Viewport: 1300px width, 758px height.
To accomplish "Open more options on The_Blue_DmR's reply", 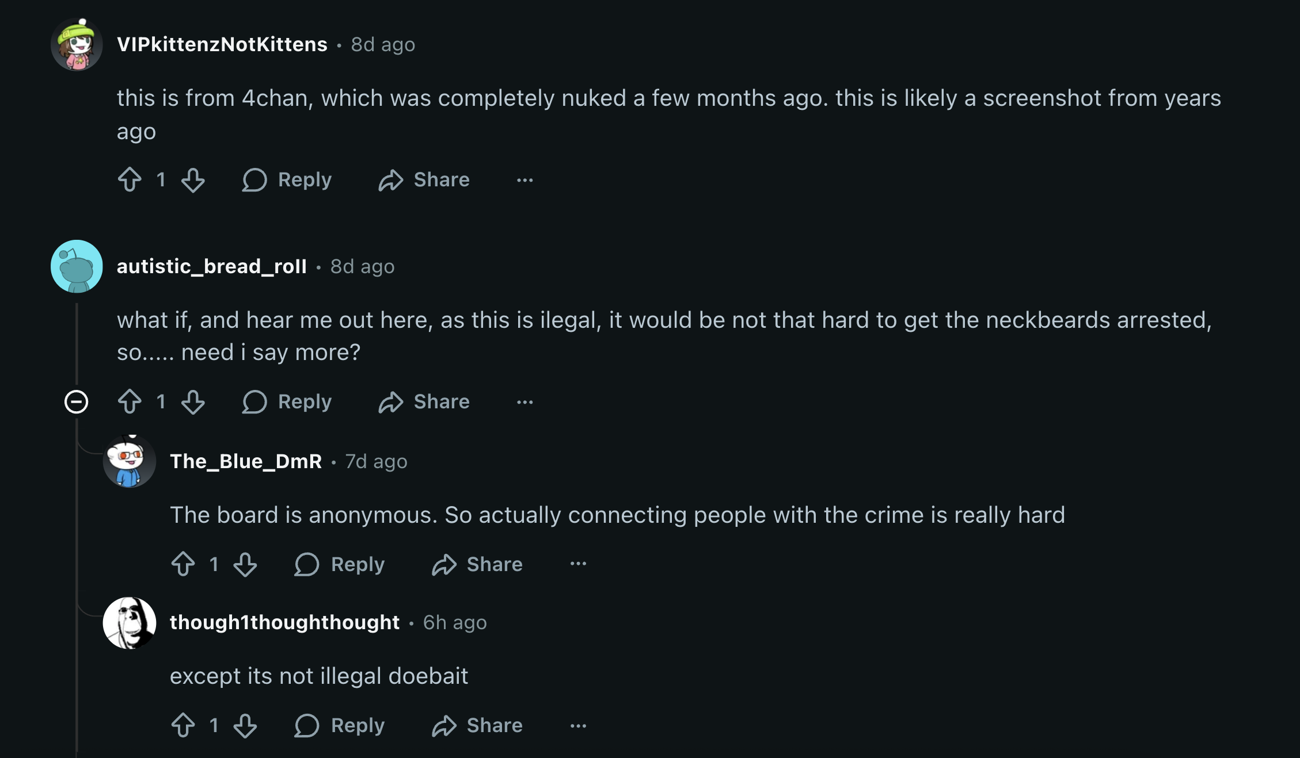I will pos(578,564).
